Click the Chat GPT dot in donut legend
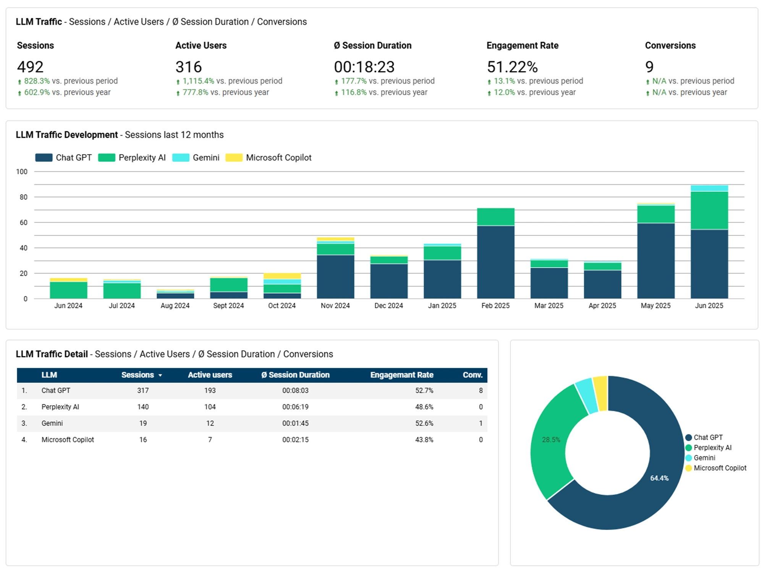 689,438
